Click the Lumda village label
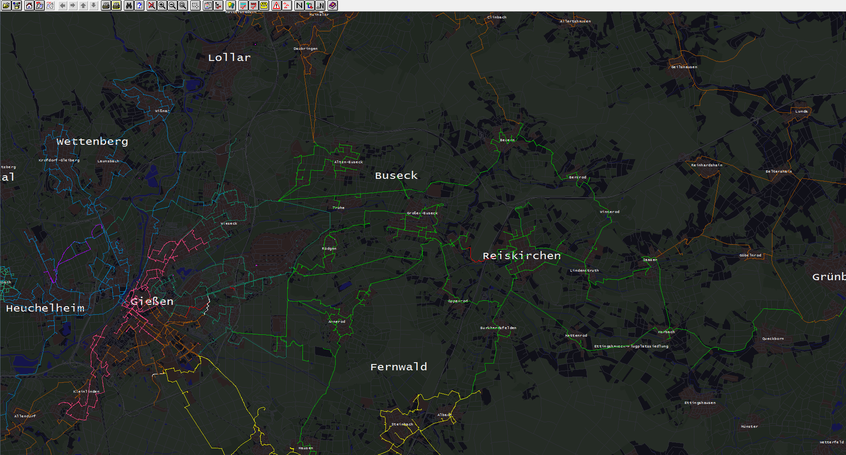The height and width of the screenshot is (455, 846). coord(802,112)
